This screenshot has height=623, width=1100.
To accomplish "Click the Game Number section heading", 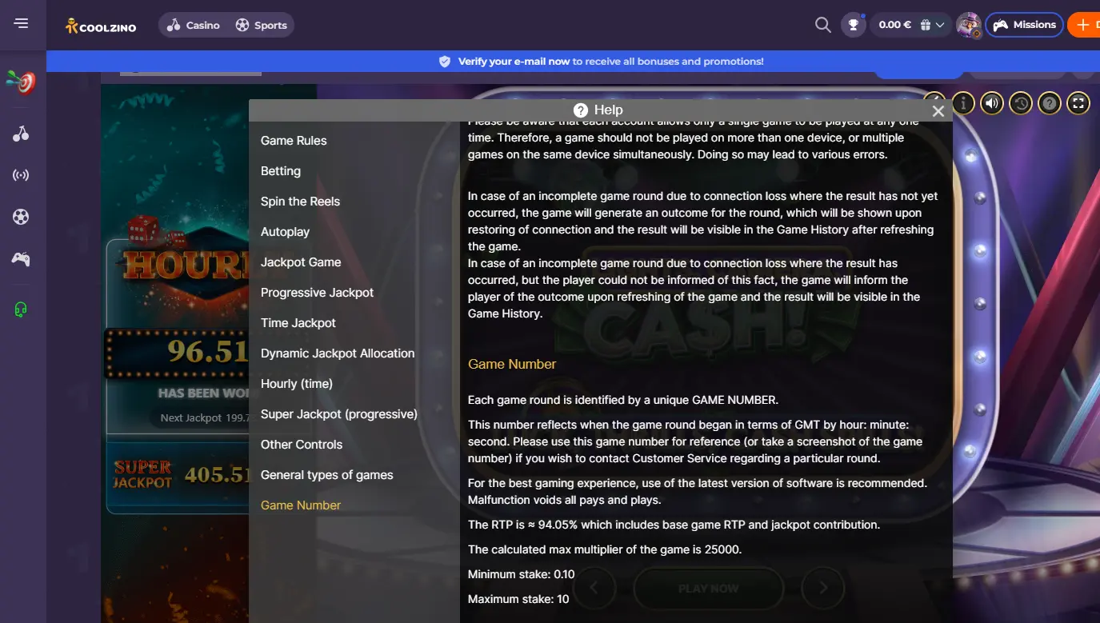I will [512, 364].
